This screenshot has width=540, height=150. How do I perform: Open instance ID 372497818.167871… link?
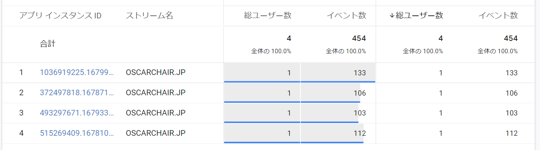coord(77,93)
